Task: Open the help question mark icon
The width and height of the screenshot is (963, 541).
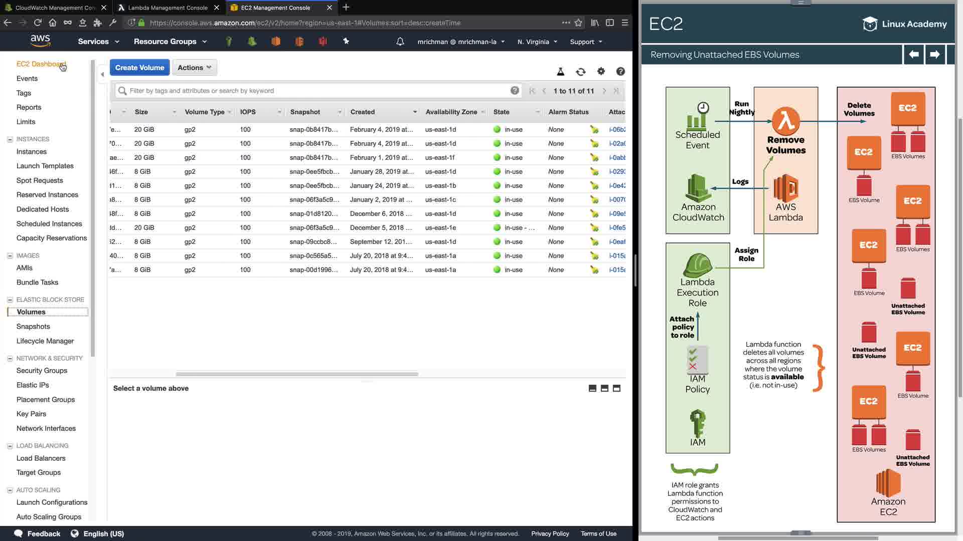Action: tap(620, 72)
